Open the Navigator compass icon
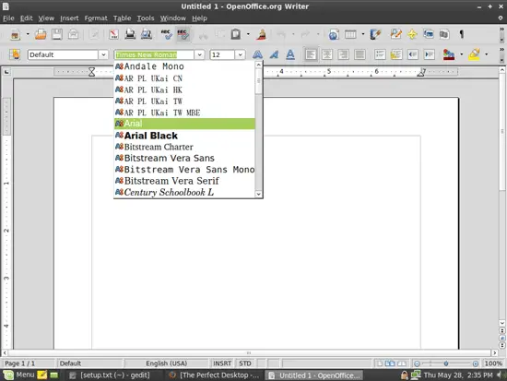Screen dimensions: 507x381 412,34
